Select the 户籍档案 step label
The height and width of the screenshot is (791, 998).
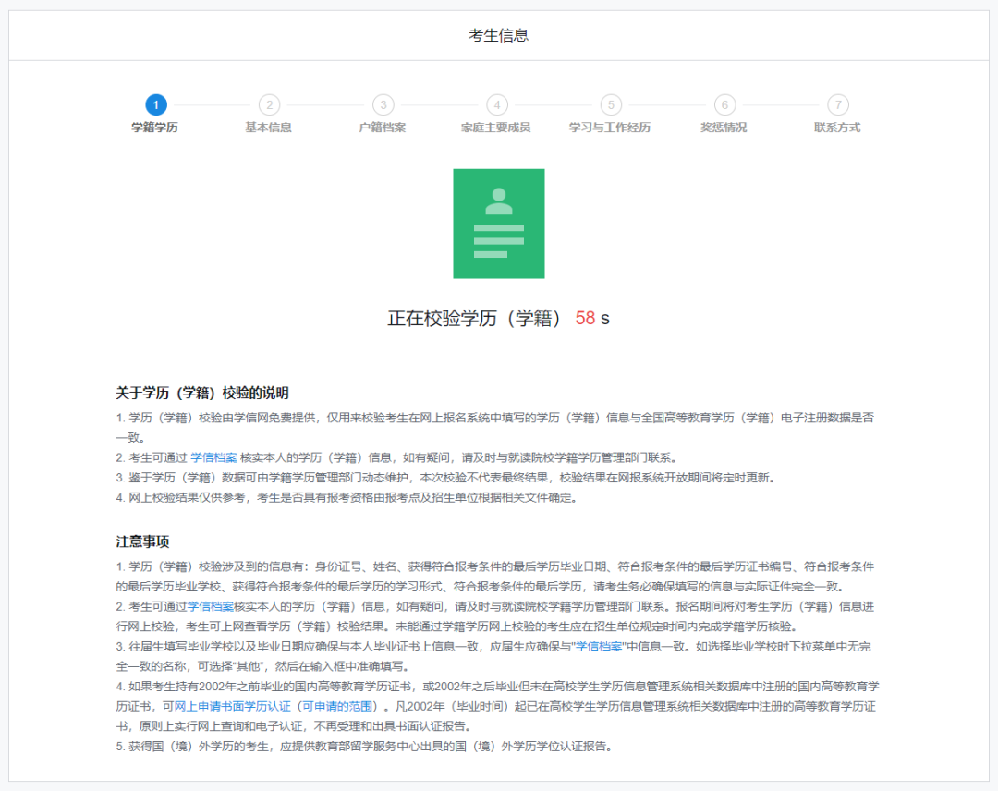click(x=383, y=128)
